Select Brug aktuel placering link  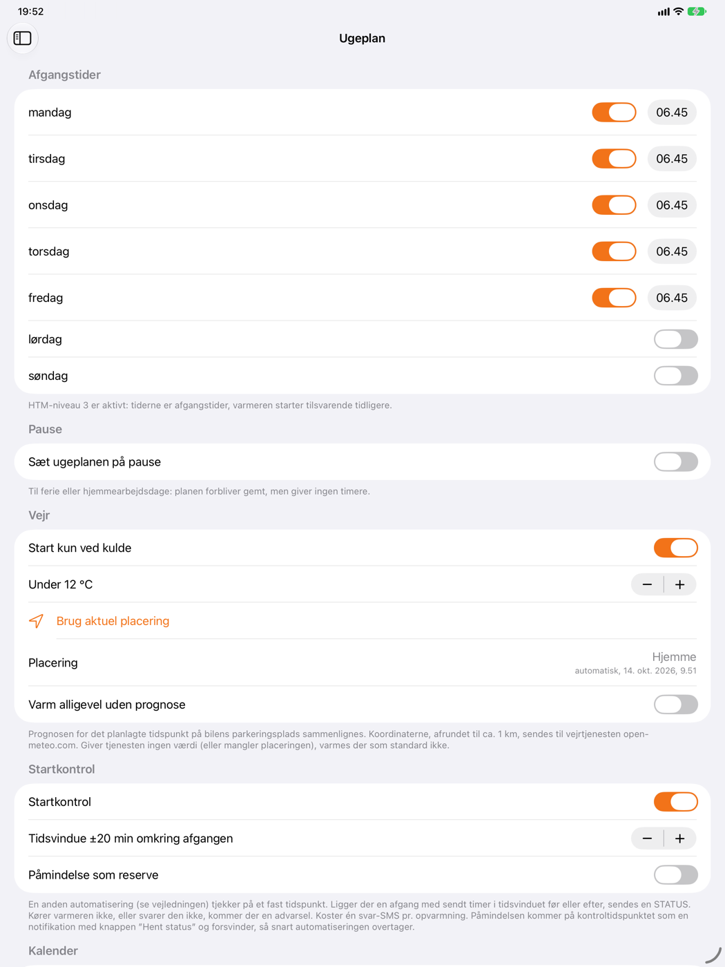tap(113, 621)
